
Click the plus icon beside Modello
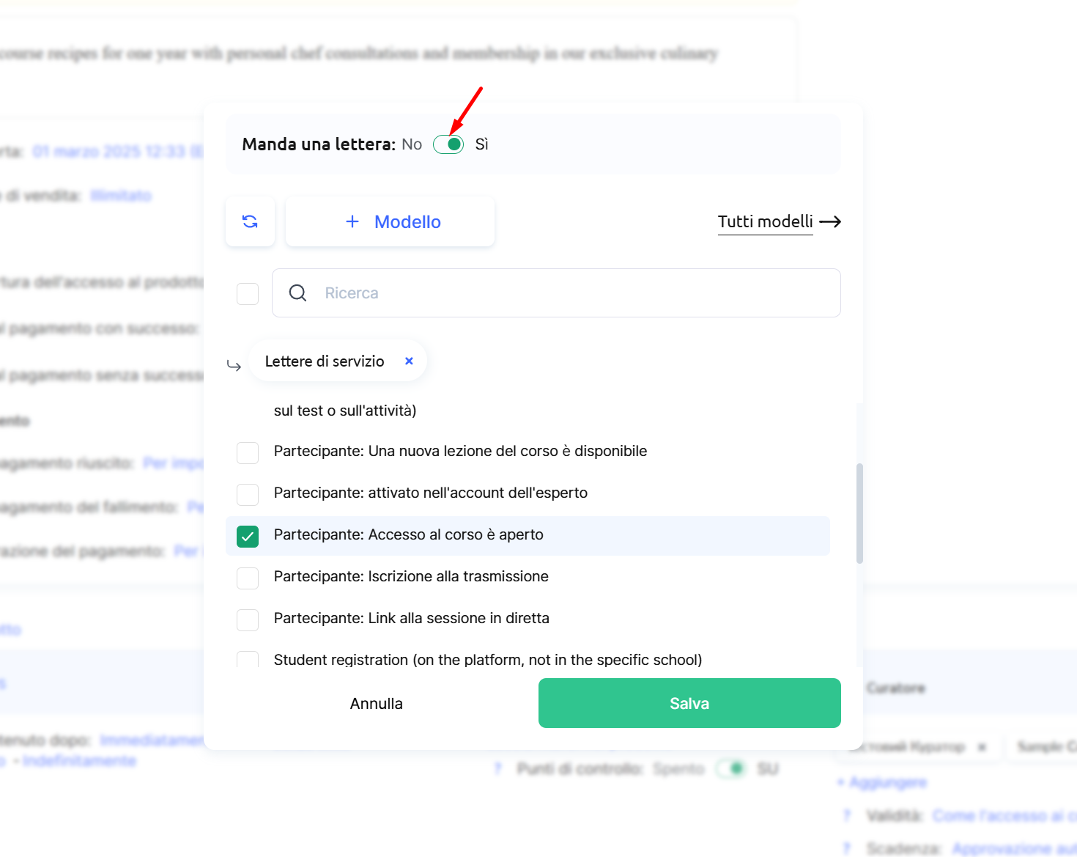click(x=352, y=221)
